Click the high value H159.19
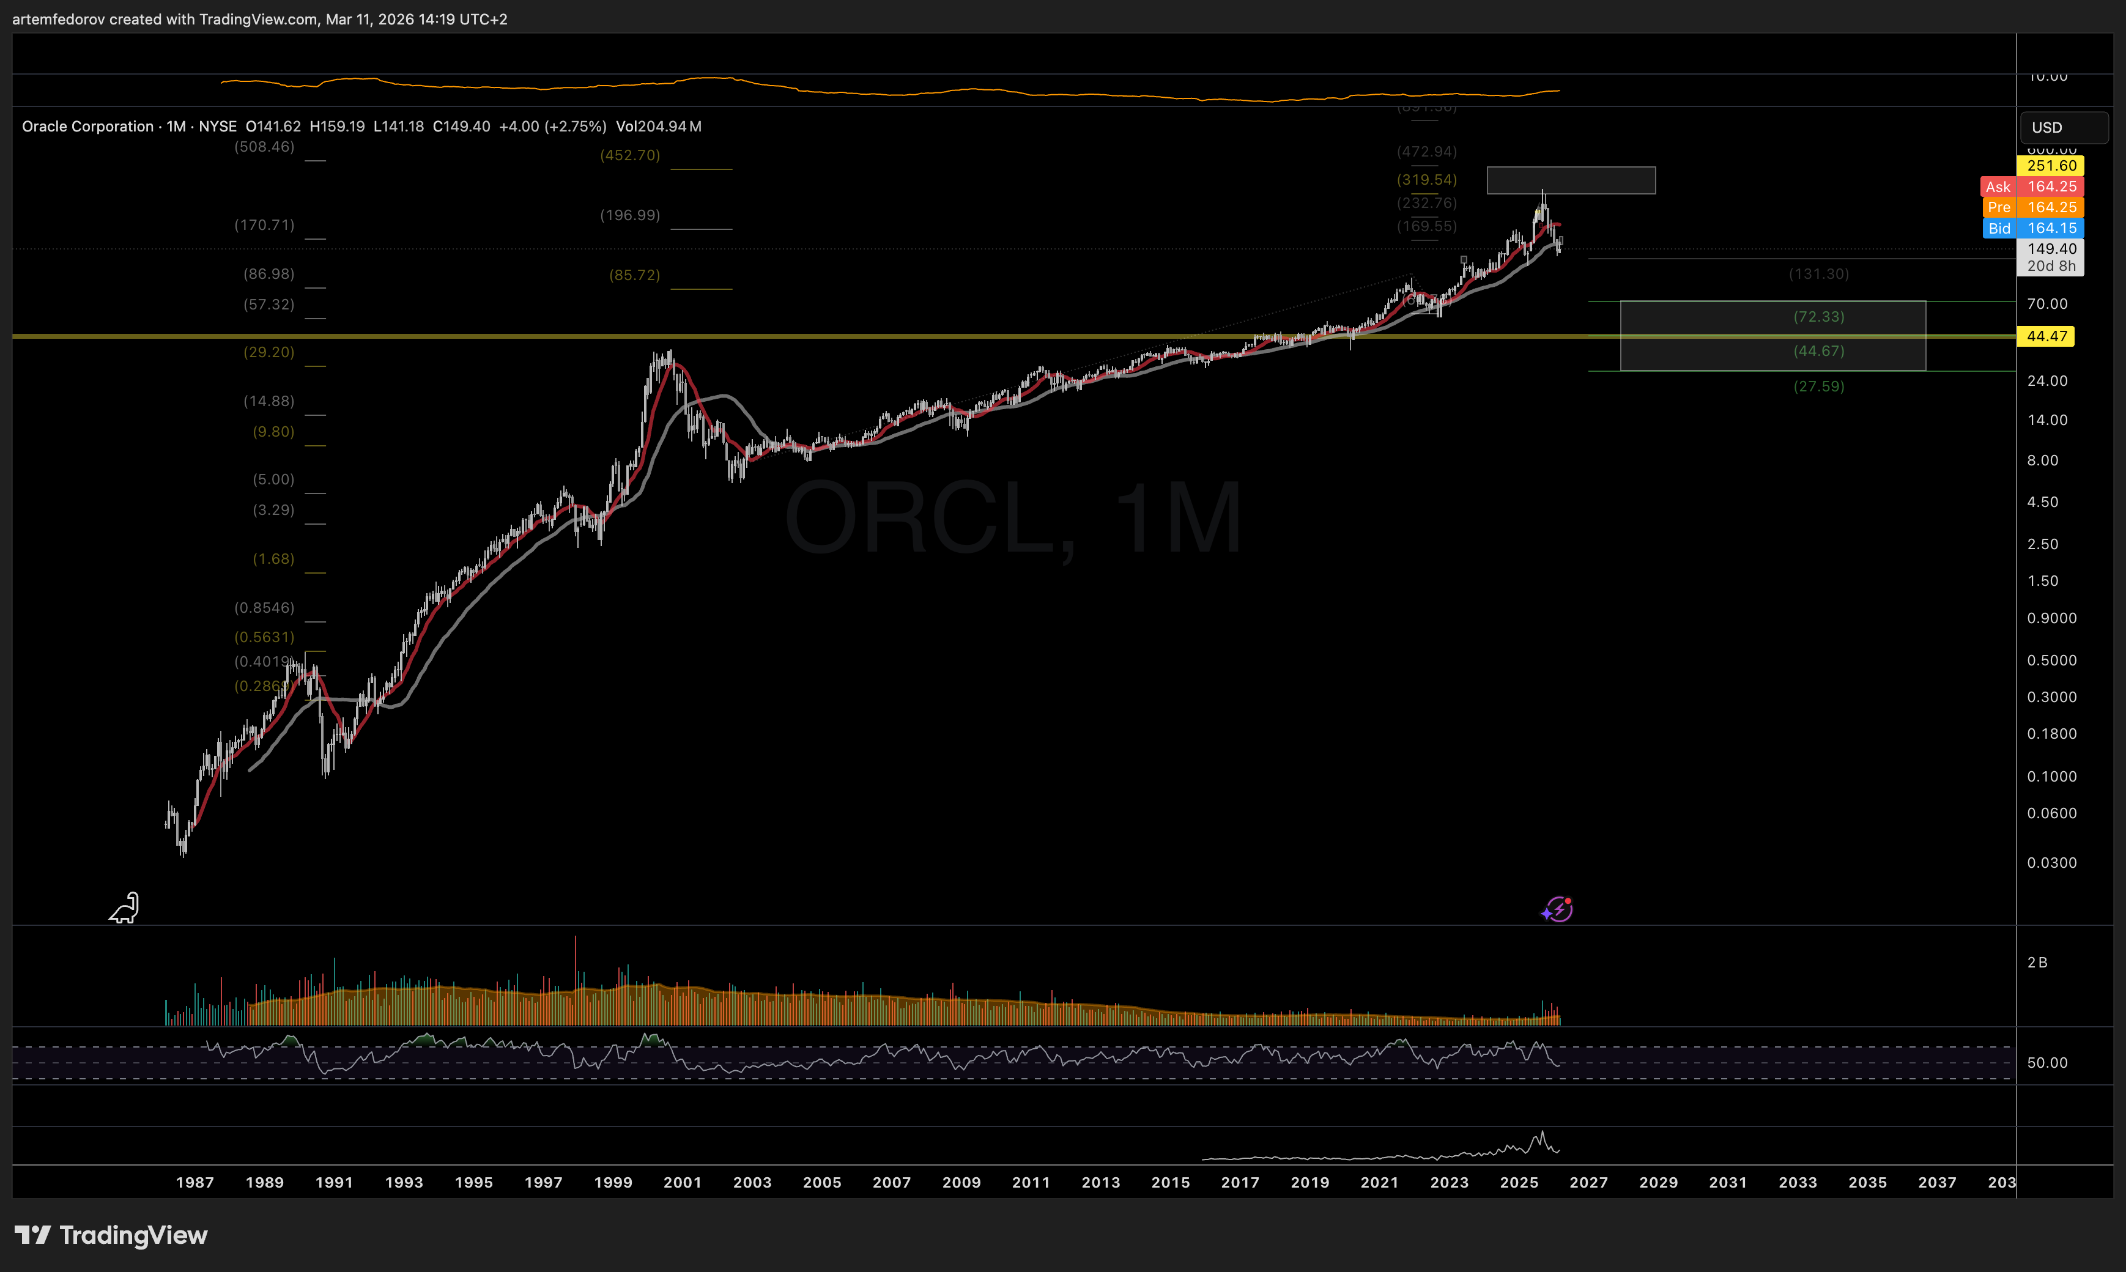Image resolution: width=2126 pixels, height=1272 pixels. [x=337, y=126]
